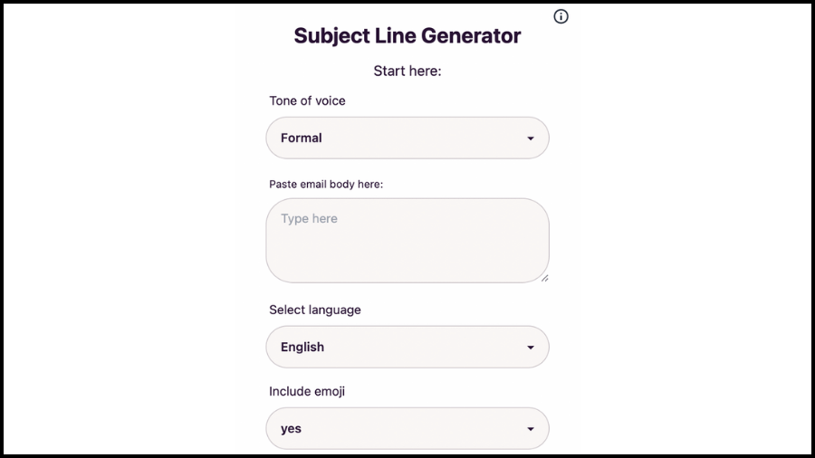Expand the Select language dropdown
The width and height of the screenshot is (815, 458).
point(407,347)
